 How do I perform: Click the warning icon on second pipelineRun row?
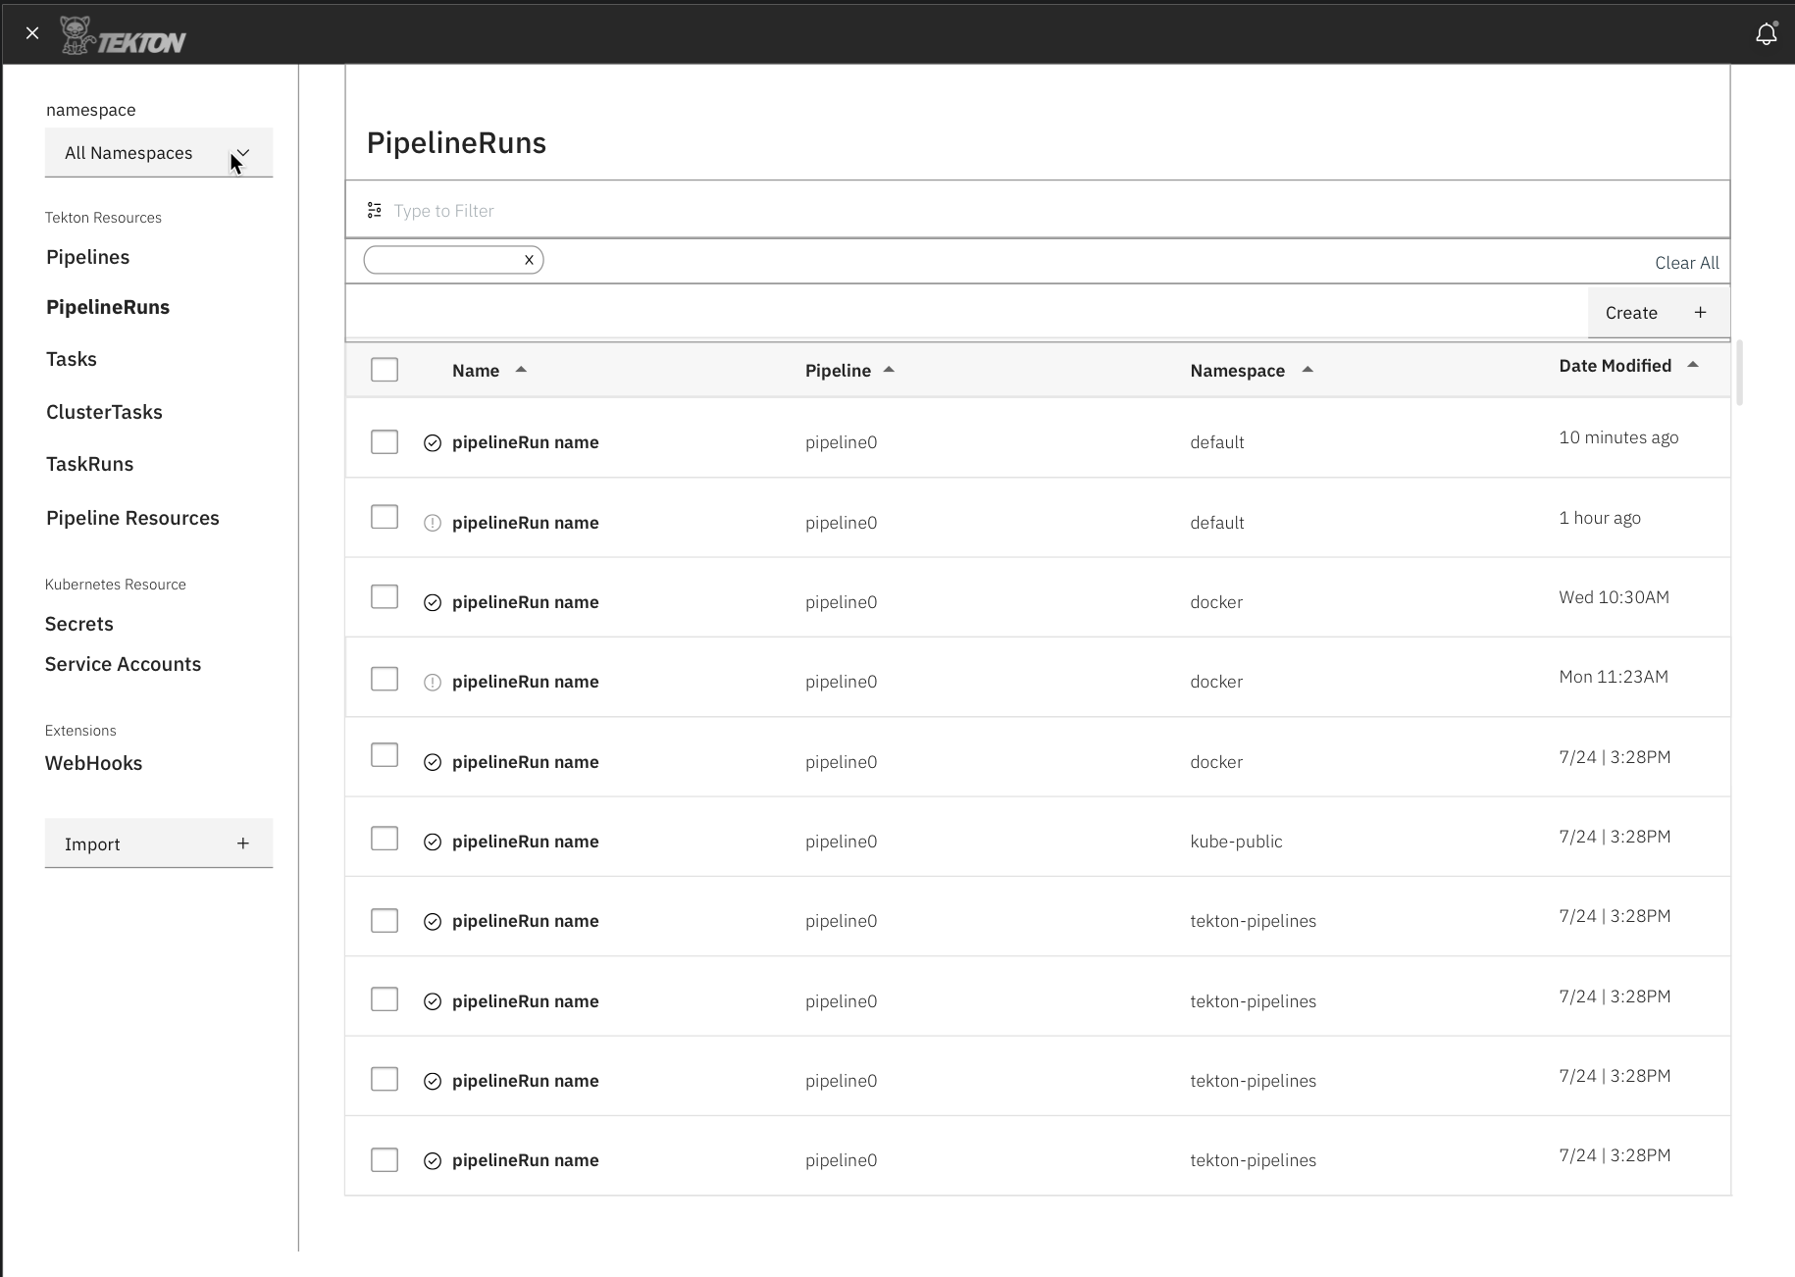tap(432, 523)
